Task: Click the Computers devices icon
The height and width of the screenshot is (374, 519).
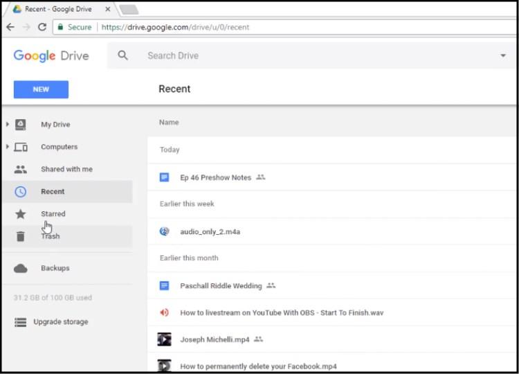Action: point(21,147)
